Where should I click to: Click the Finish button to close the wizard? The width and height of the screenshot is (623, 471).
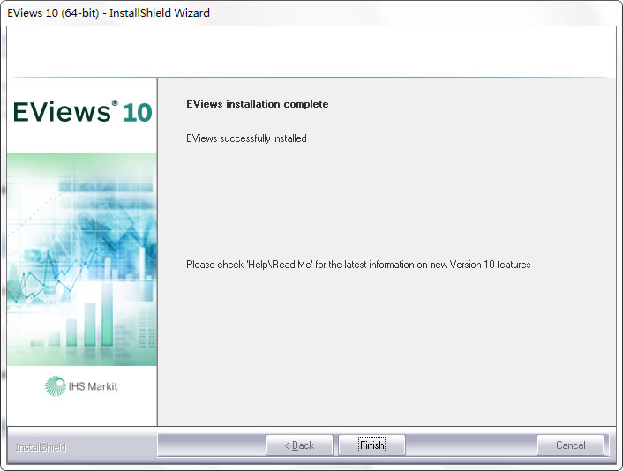[372, 445]
